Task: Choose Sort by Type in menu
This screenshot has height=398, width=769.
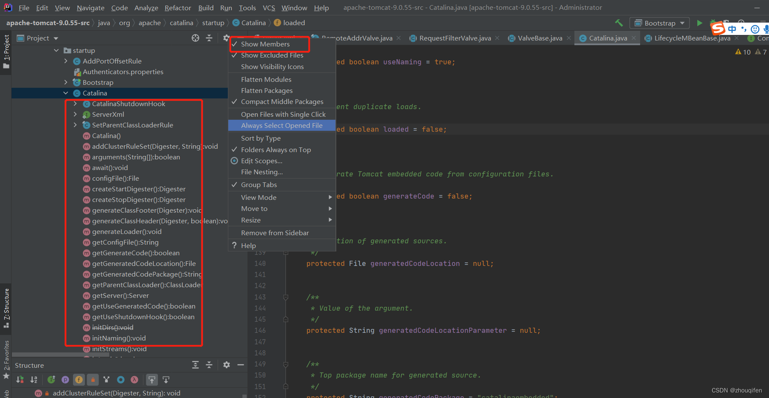Action: coord(282,138)
